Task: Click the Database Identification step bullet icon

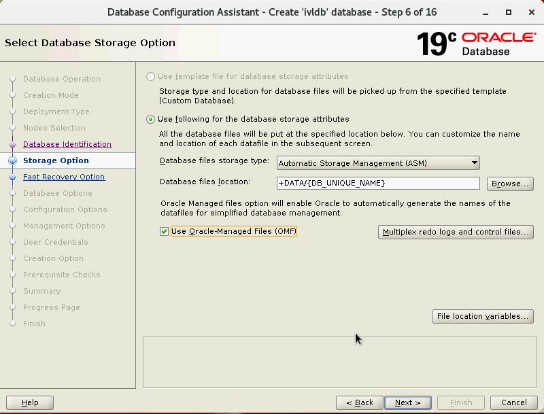Action: point(12,145)
